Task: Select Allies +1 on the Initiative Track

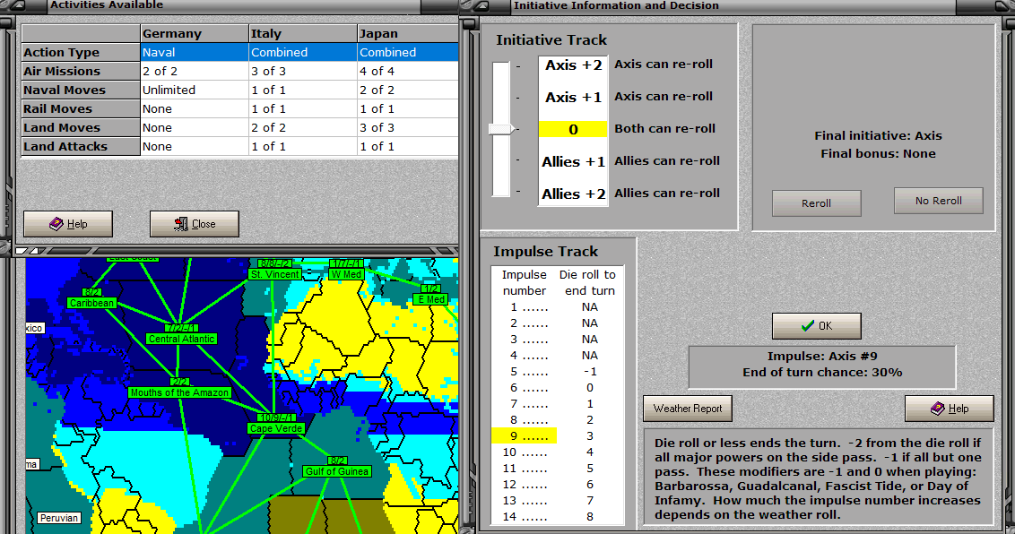Action: [573, 161]
